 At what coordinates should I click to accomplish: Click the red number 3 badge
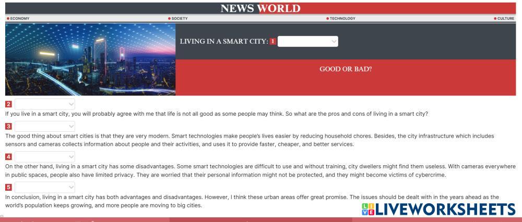[x=9, y=127]
